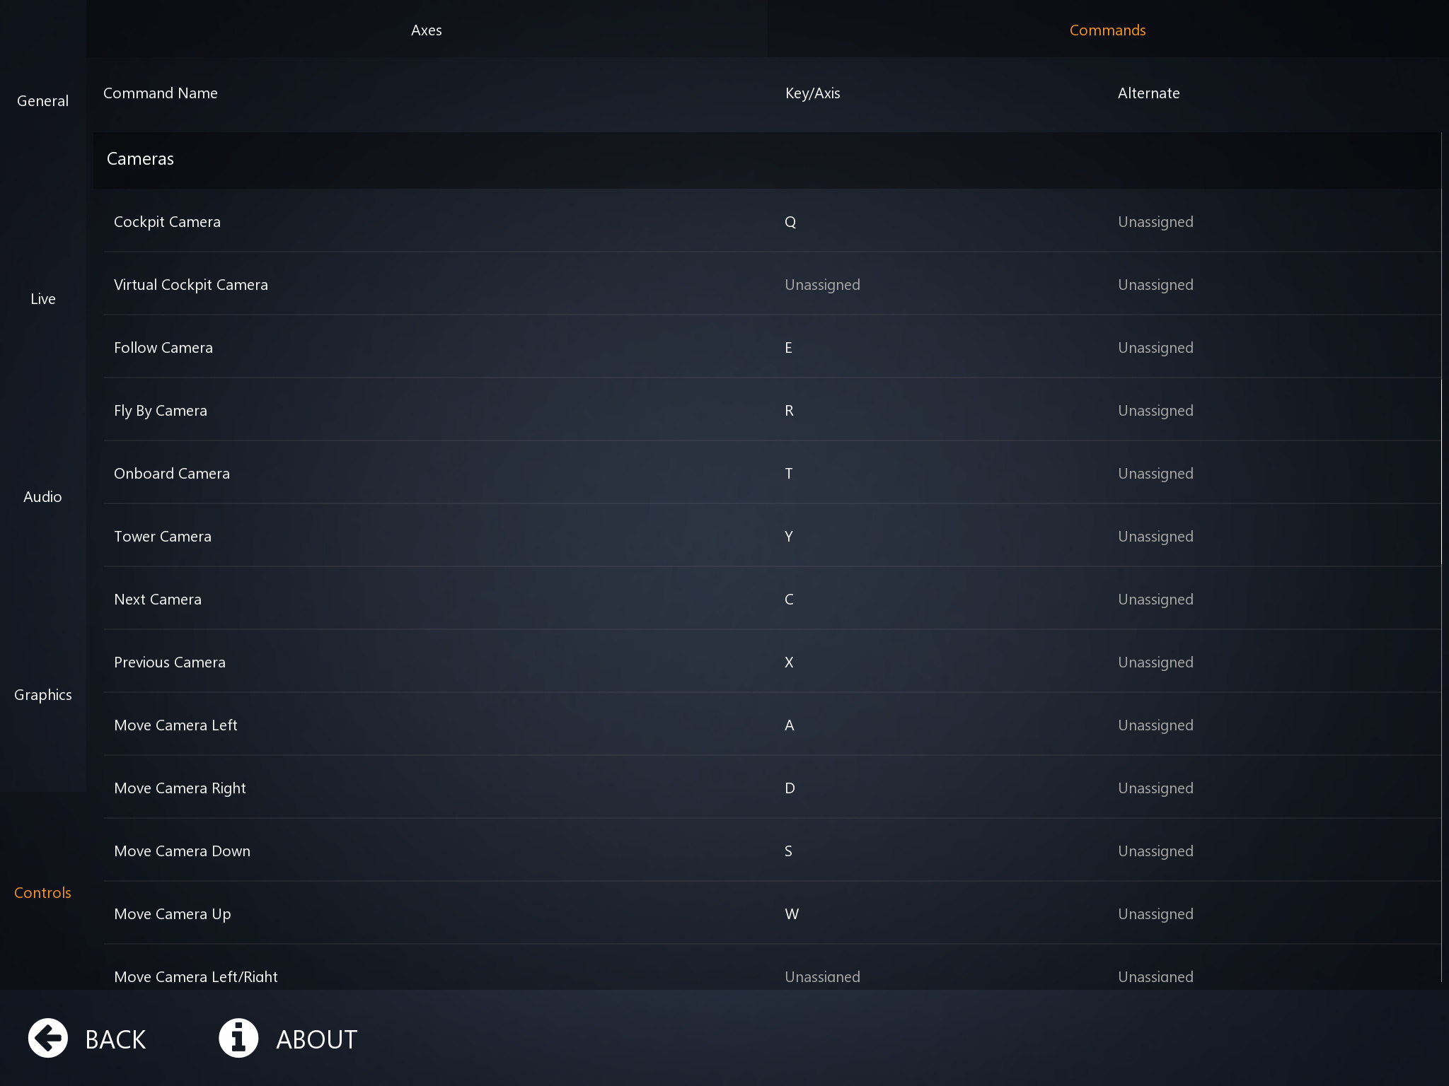Open the Graphics settings section
Viewport: 1449px width, 1086px height.
point(42,694)
